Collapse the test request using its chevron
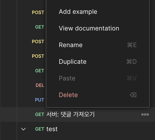155x140 pixels. [x=23, y=129]
